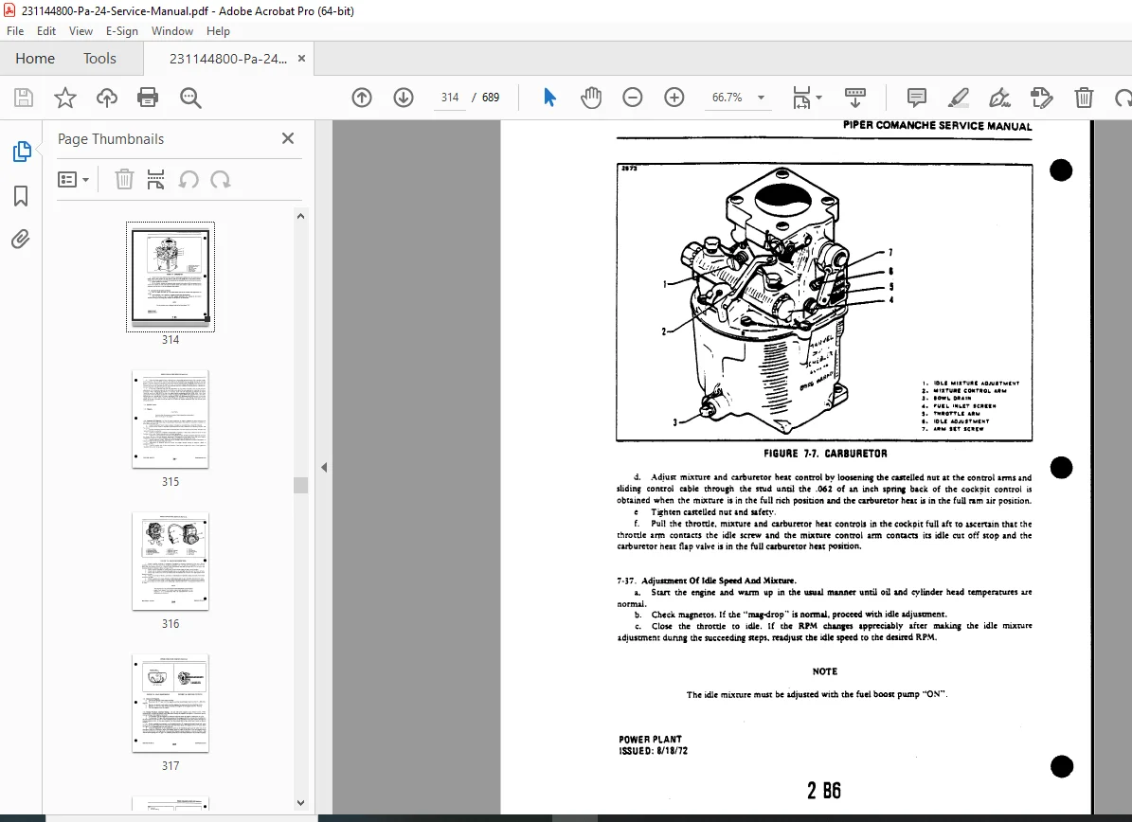The height and width of the screenshot is (822, 1132).
Task: Rotate page clockwise in thumbnails panel
Action: coord(220,179)
